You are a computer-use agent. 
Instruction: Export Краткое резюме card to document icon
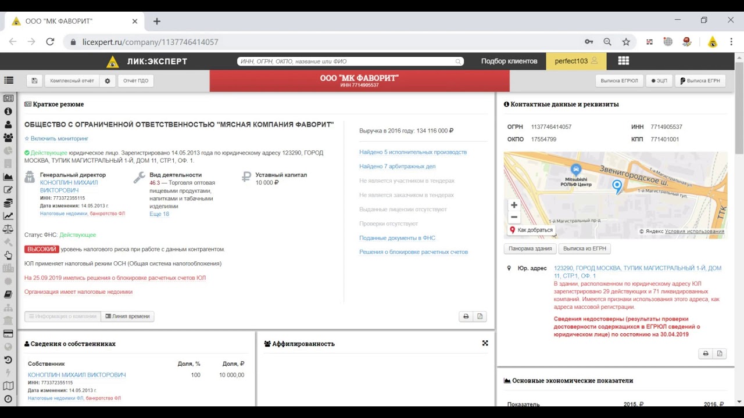(480, 316)
